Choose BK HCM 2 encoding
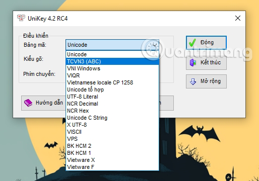The height and width of the screenshot is (181, 259). pos(112,146)
